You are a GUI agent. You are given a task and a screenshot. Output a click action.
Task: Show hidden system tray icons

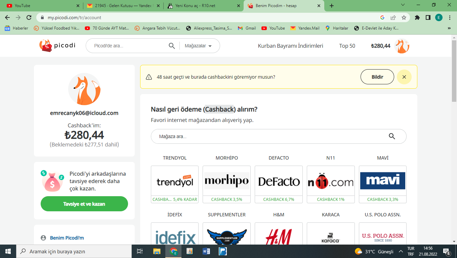401,251
